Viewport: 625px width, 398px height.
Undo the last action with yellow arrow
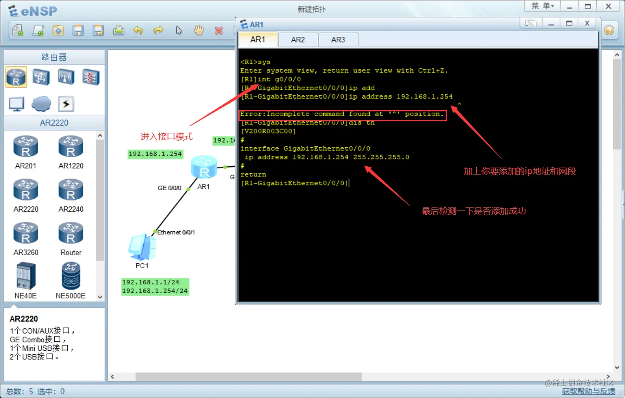coord(138,30)
